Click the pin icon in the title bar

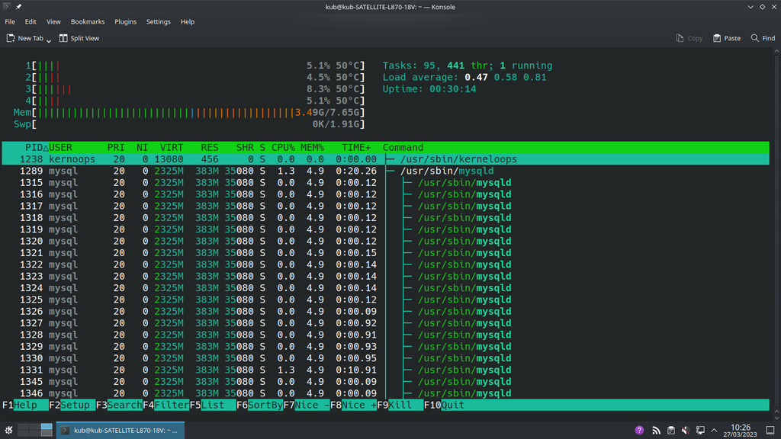tap(18, 7)
